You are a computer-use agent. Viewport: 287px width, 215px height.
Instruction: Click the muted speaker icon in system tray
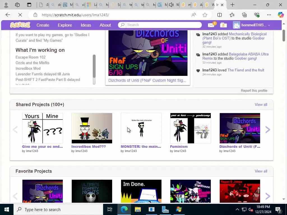[x=250, y=209]
